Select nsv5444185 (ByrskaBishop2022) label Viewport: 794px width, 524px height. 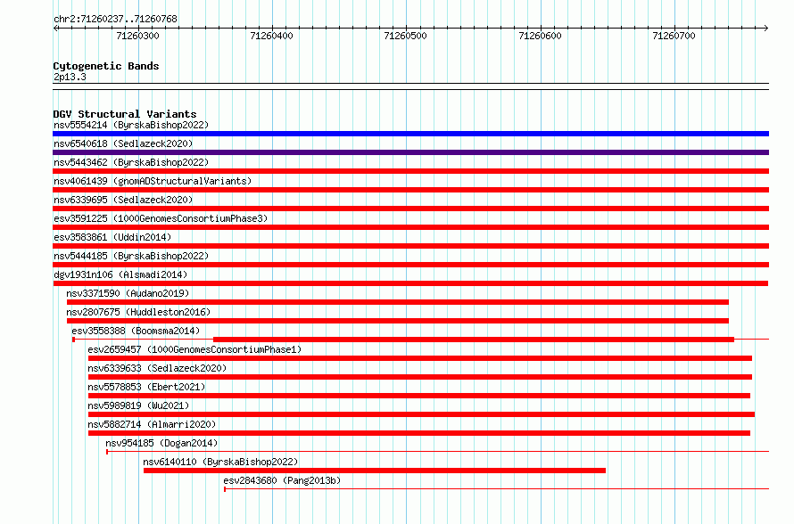131,256
